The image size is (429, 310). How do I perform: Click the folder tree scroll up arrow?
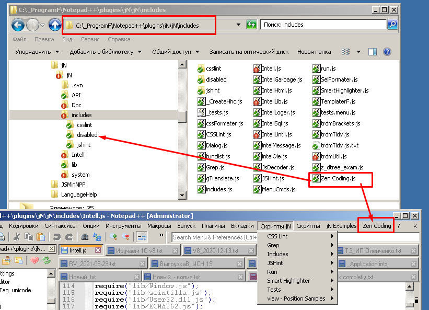click(182, 65)
